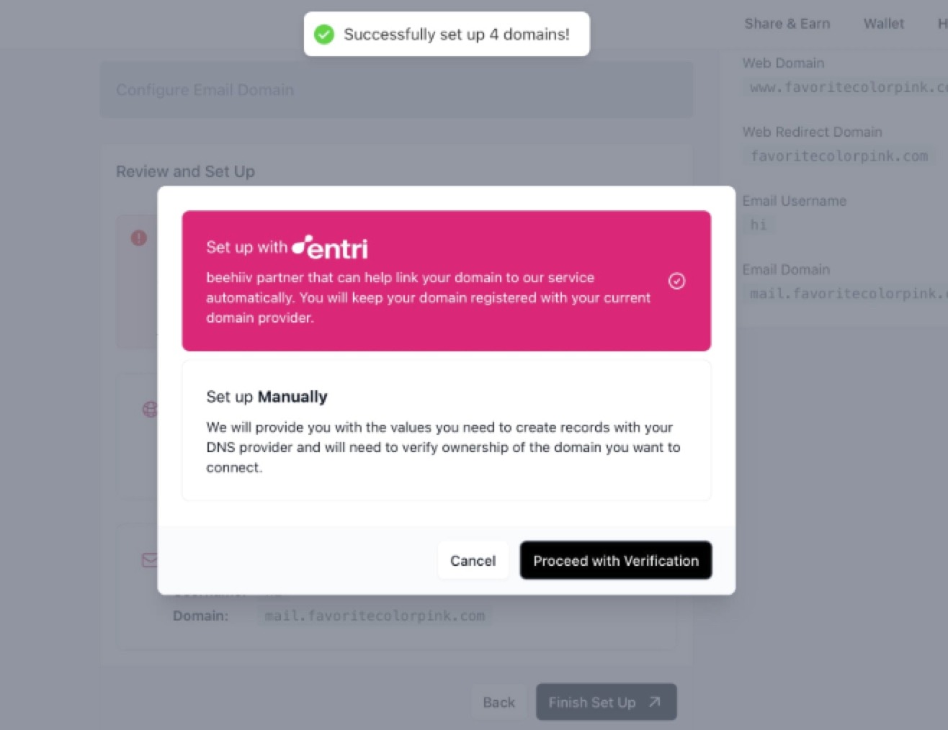Select the Set up Manually option
948x730 pixels.
tap(446, 431)
